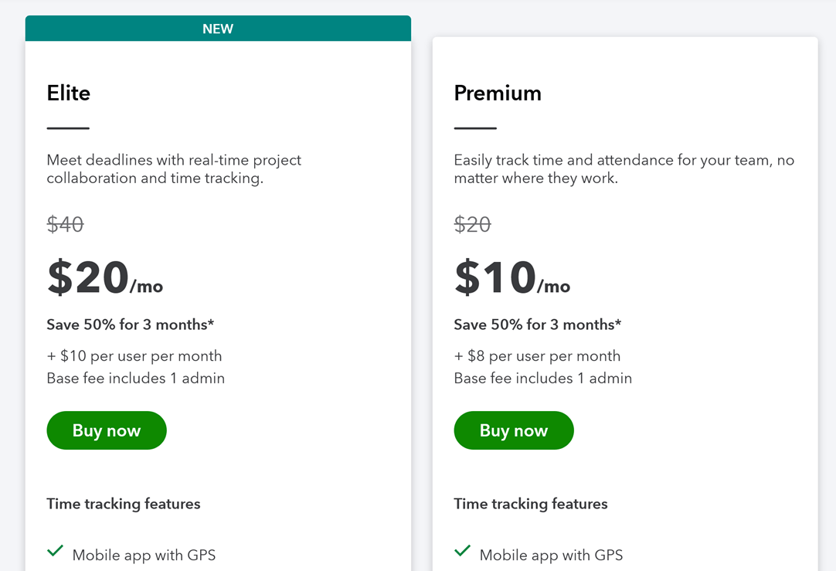Select Mobile app with GPS under Elite
836x571 pixels.
[144, 554]
